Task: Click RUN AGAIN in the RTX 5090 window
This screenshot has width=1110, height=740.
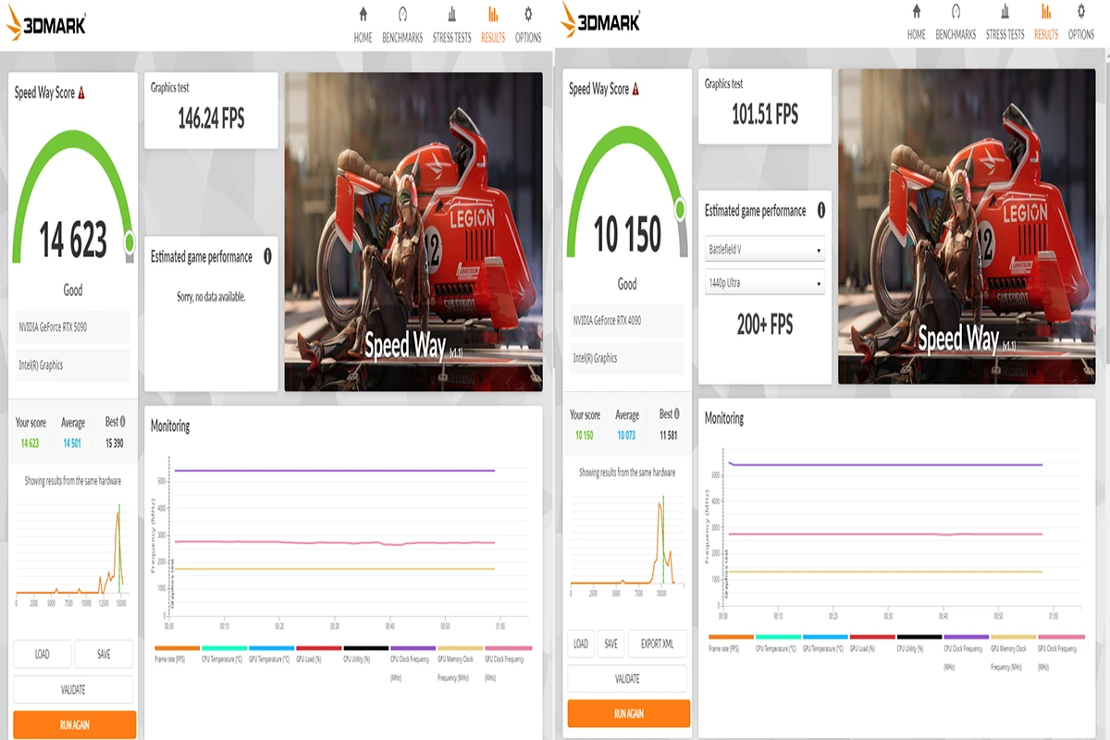Action: [x=74, y=724]
